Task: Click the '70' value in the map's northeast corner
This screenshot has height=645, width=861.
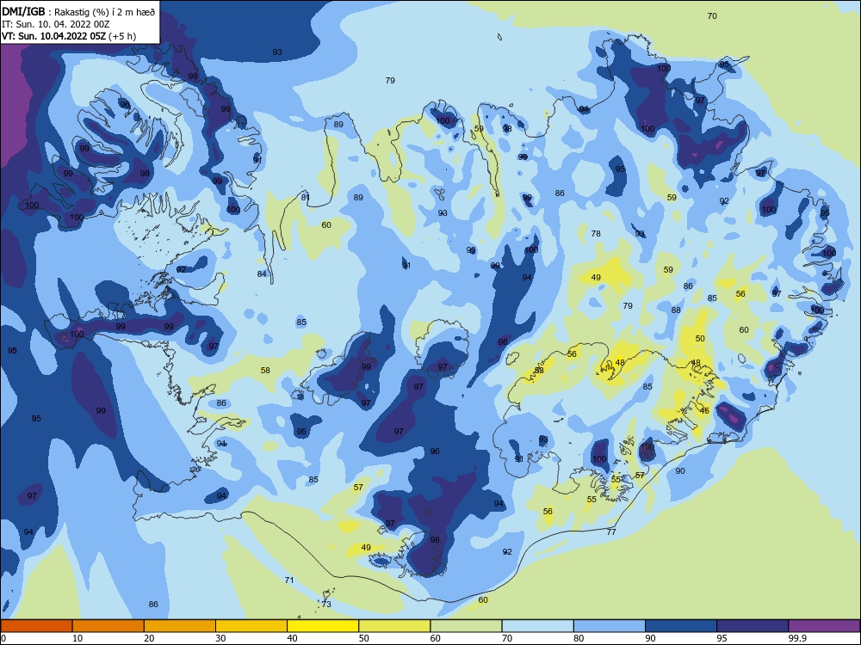Action: pyautogui.click(x=712, y=15)
